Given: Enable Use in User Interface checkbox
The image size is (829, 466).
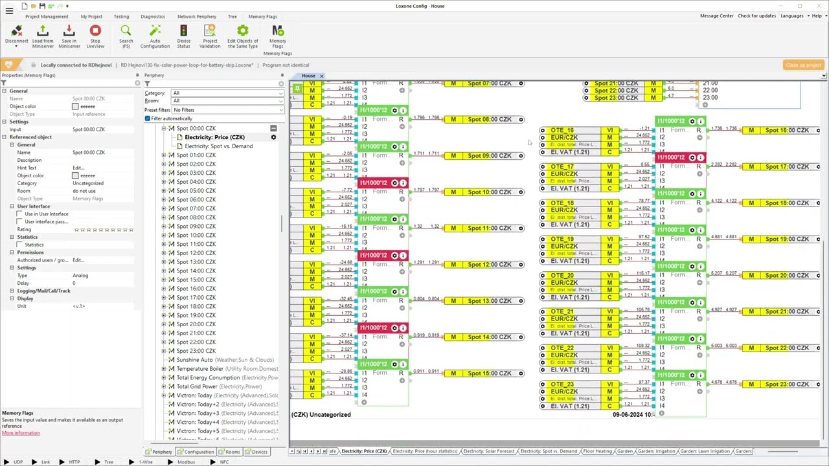Looking at the screenshot, I should coord(20,214).
